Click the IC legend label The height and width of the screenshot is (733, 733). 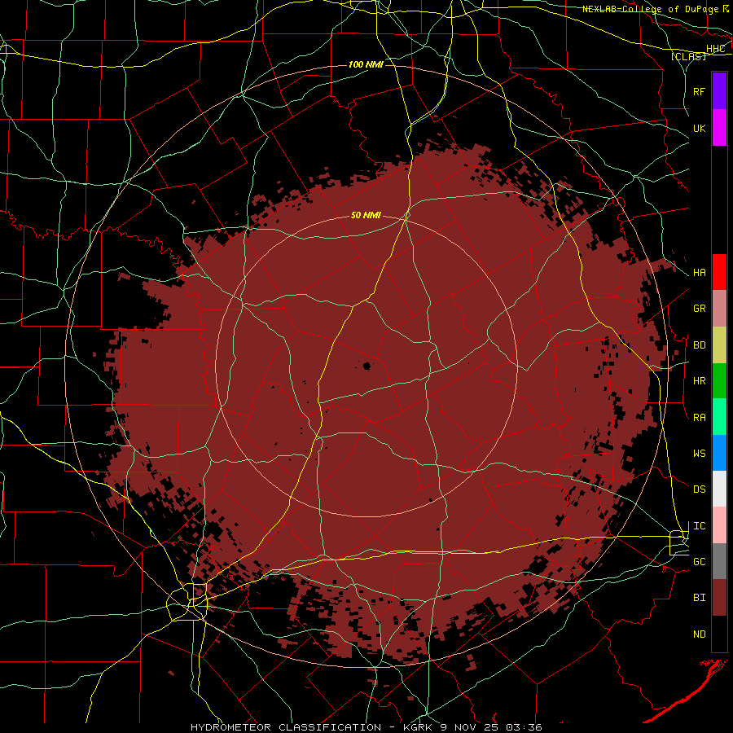tap(700, 525)
